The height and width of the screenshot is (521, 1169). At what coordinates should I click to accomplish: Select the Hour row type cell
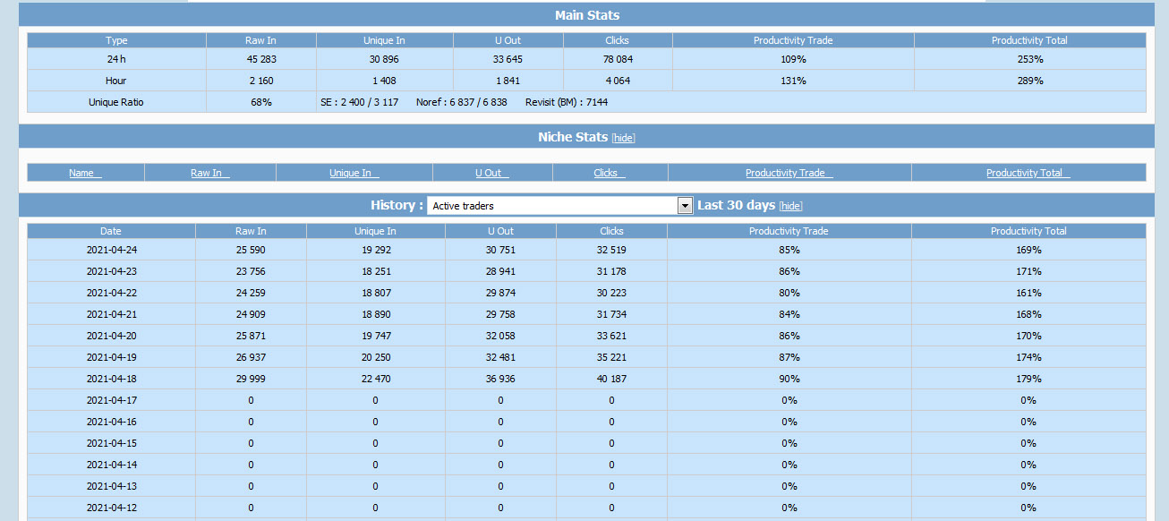[116, 81]
